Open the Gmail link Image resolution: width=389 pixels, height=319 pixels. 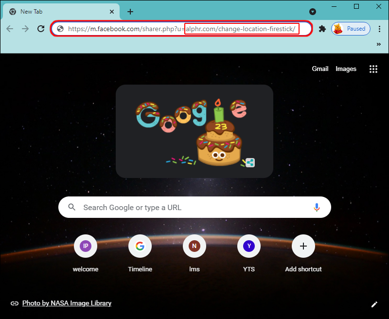(x=320, y=69)
